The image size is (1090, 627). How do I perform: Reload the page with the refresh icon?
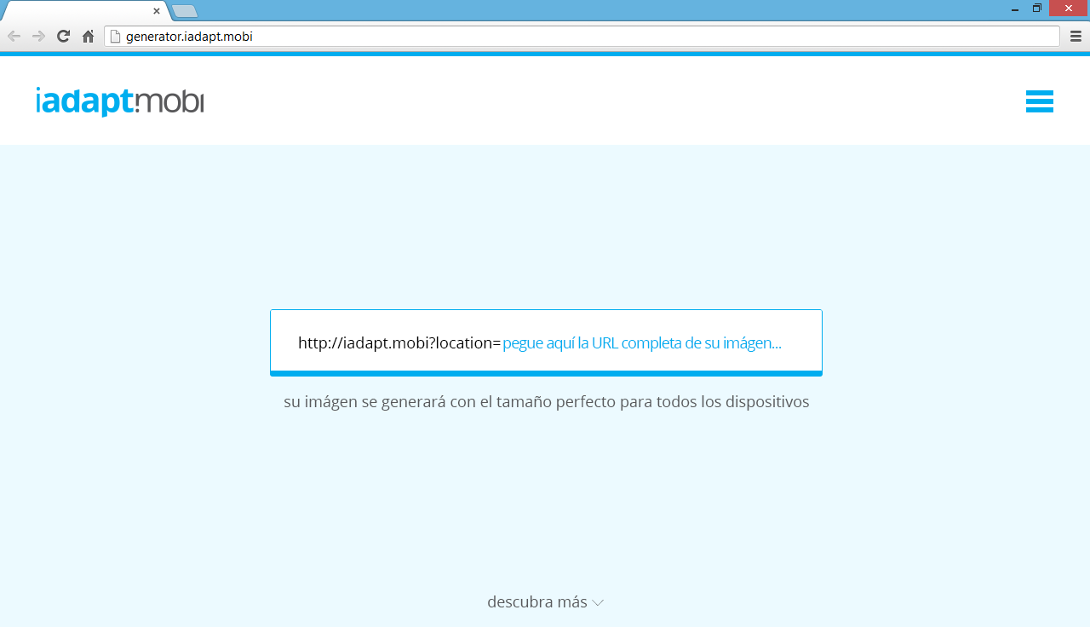pyautogui.click(x=63, y=36)
